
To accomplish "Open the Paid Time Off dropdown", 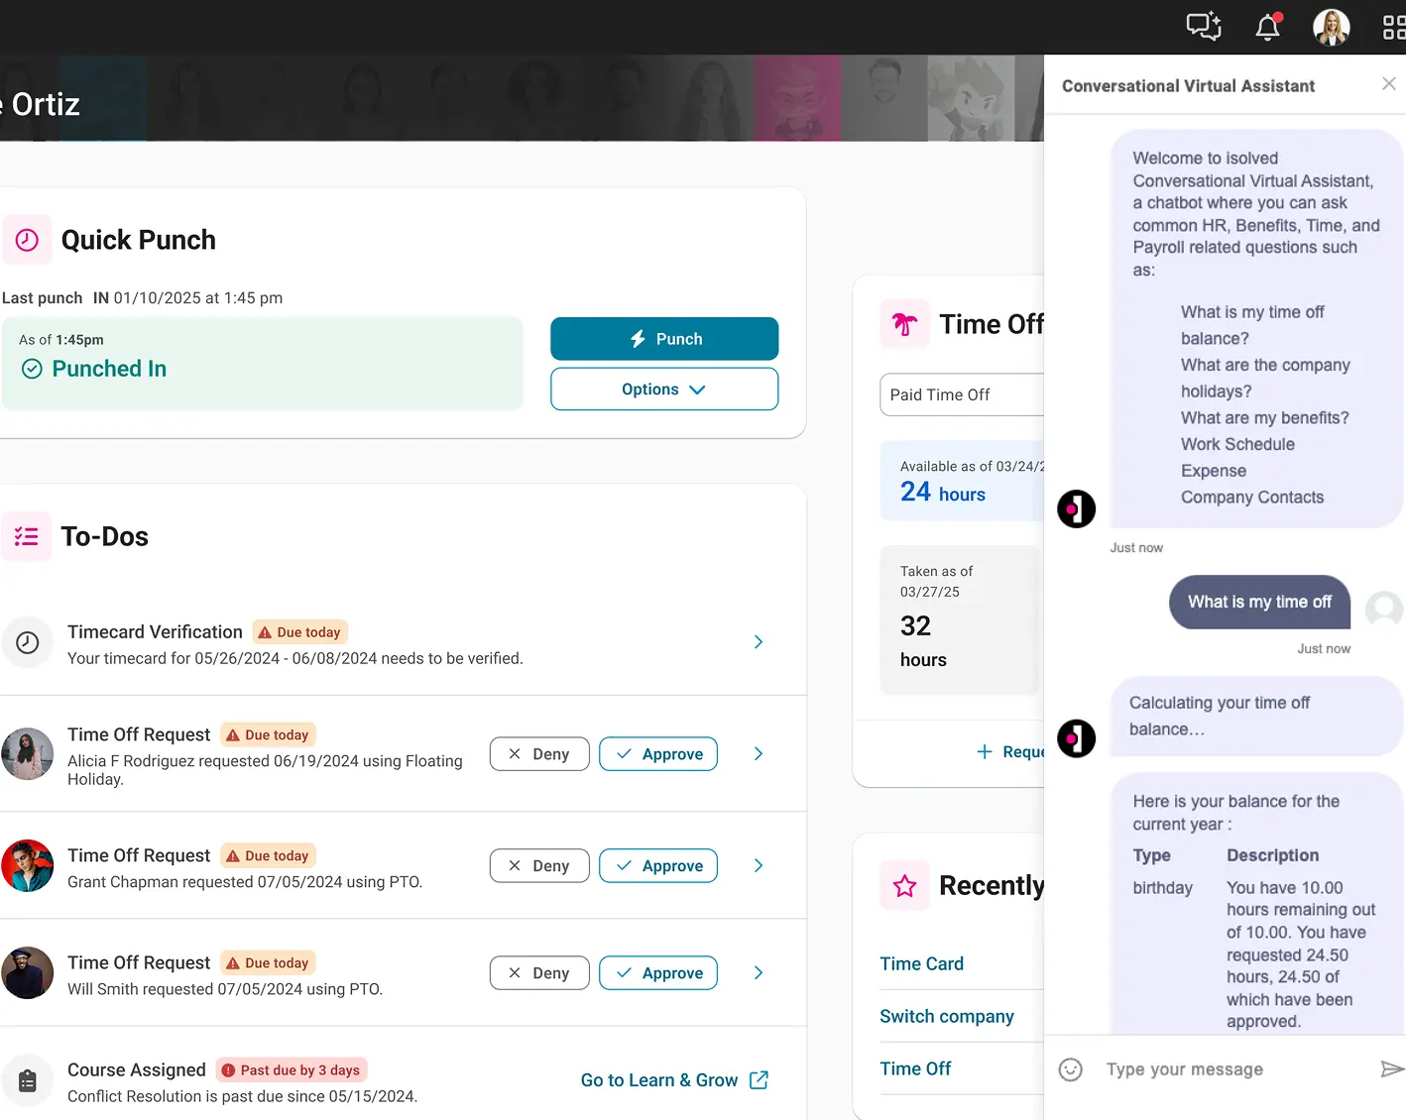I will click(962, 394).
